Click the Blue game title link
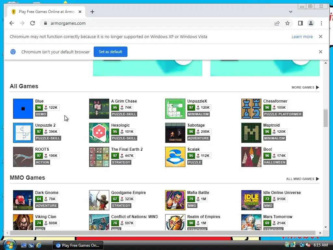Screen dimensions: 333x250 (x=39, y=101)
